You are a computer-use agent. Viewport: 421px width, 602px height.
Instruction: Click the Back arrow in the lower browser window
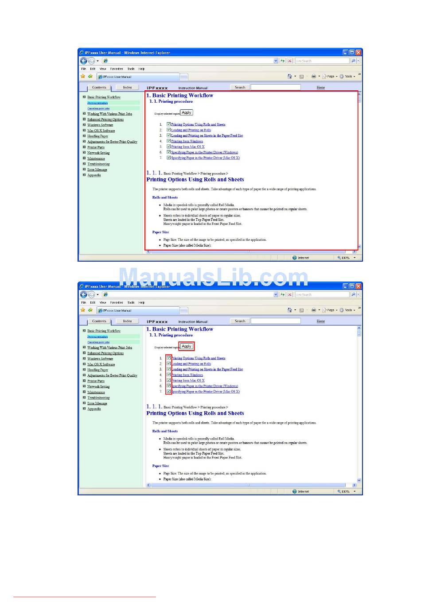click(x=84, y=295)
